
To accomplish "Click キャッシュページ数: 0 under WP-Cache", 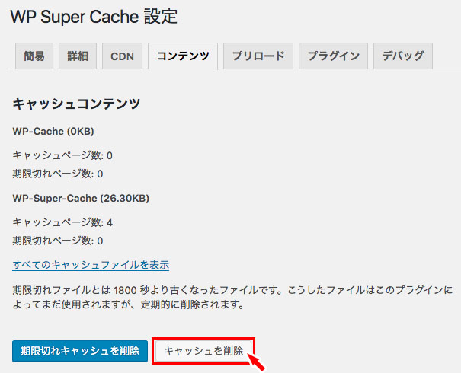I will click(x=62, y=155).
